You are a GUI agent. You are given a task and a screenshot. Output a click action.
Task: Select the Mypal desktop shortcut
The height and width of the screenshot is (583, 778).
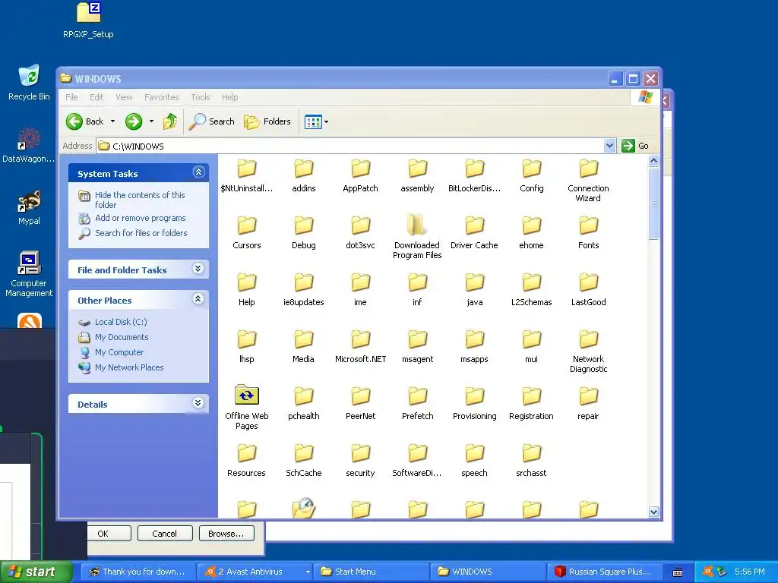30,208
